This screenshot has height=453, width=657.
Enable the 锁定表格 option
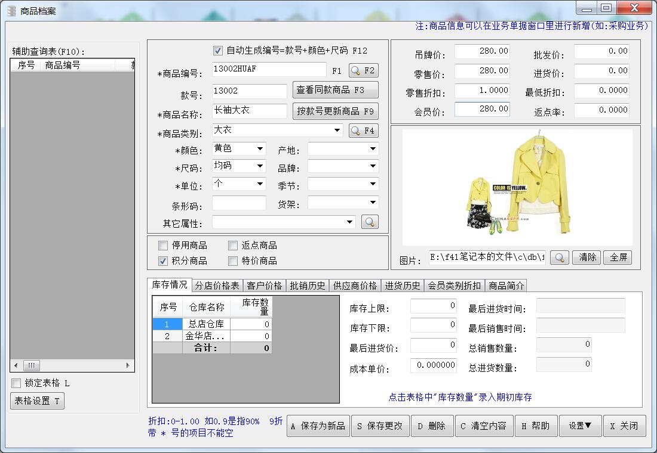pyautogui.click(x=16, y=384)
